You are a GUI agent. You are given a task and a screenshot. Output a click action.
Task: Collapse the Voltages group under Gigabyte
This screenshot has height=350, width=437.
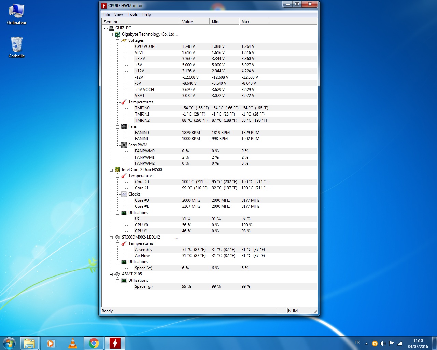point(117,41)
